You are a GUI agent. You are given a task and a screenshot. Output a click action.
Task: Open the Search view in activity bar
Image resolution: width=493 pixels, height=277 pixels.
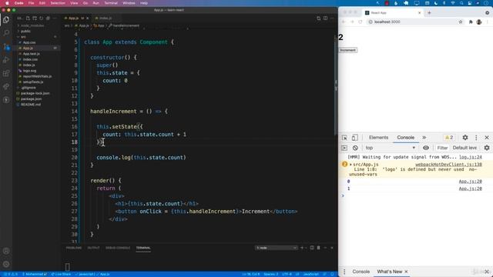[6, 32]
